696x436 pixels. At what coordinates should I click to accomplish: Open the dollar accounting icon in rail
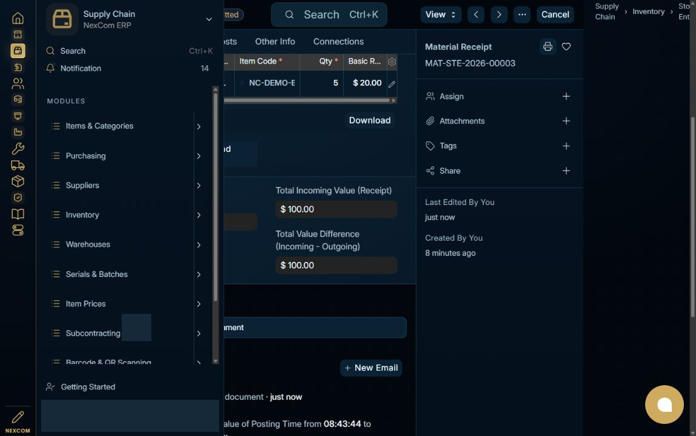tap(18, 67)
